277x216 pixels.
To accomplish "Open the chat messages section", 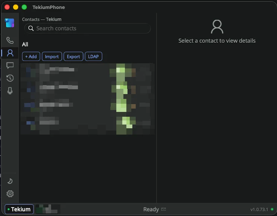I will (10, 65).
